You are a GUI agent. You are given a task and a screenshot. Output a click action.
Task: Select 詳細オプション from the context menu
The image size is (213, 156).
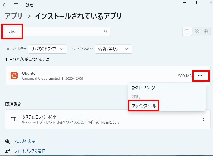(x=143, y=88)
